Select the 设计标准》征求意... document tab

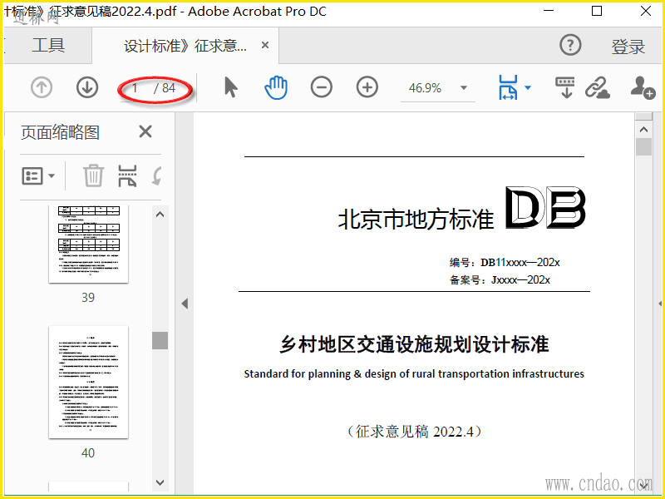[185, 46]
